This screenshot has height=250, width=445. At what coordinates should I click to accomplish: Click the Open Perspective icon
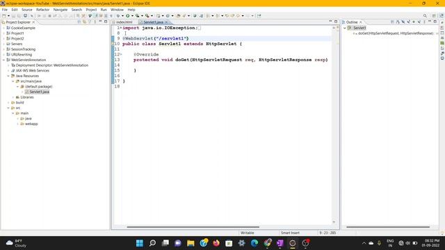coord(434,16)
